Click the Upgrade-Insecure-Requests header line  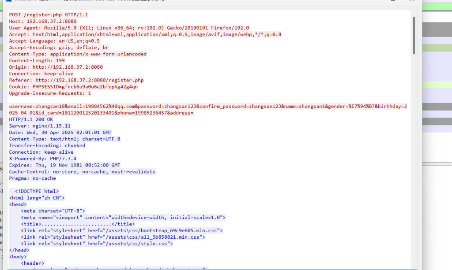50,93
